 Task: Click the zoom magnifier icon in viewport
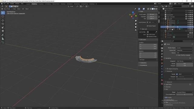click(x=136, y=21)
